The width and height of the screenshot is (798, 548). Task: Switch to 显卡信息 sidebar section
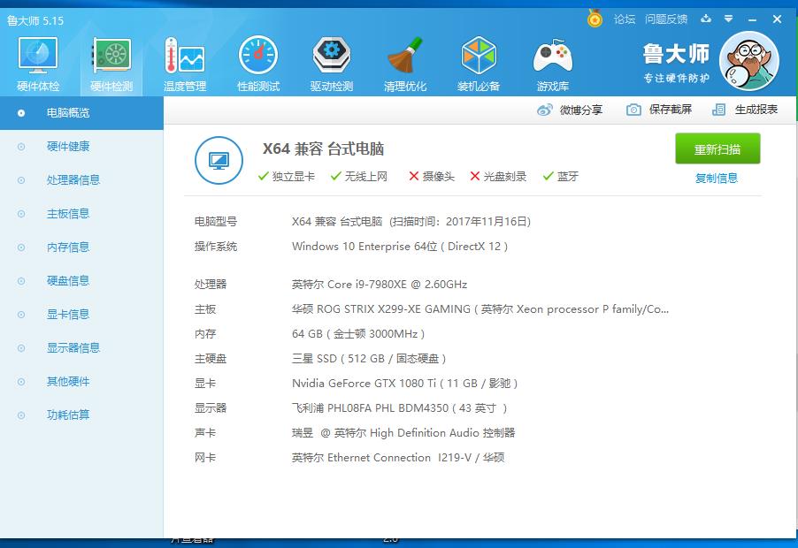tap(68, 314)
